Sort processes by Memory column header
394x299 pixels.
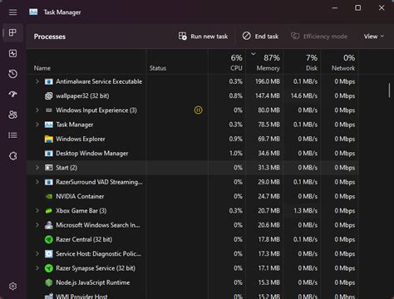tap(264, 62)
